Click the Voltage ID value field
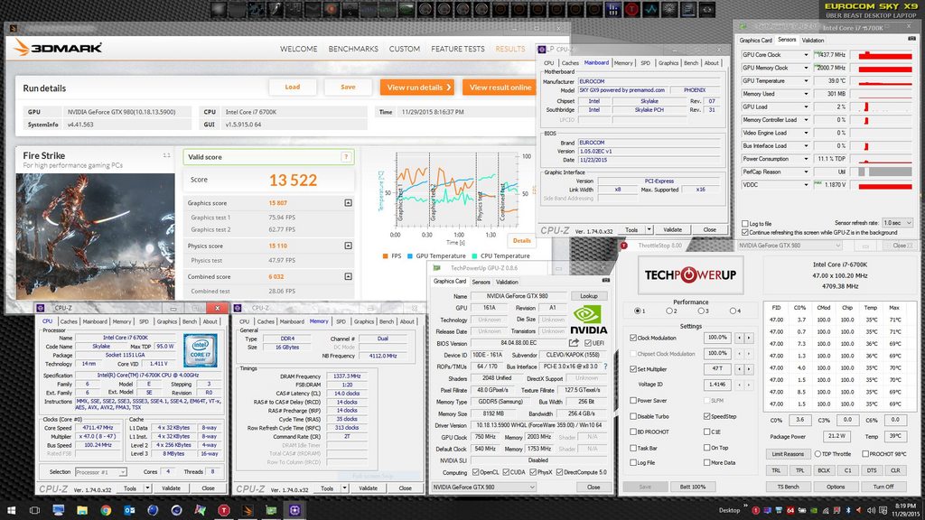Image resolution: width=925 pixels, height=520 pixels. pos(717,385)
